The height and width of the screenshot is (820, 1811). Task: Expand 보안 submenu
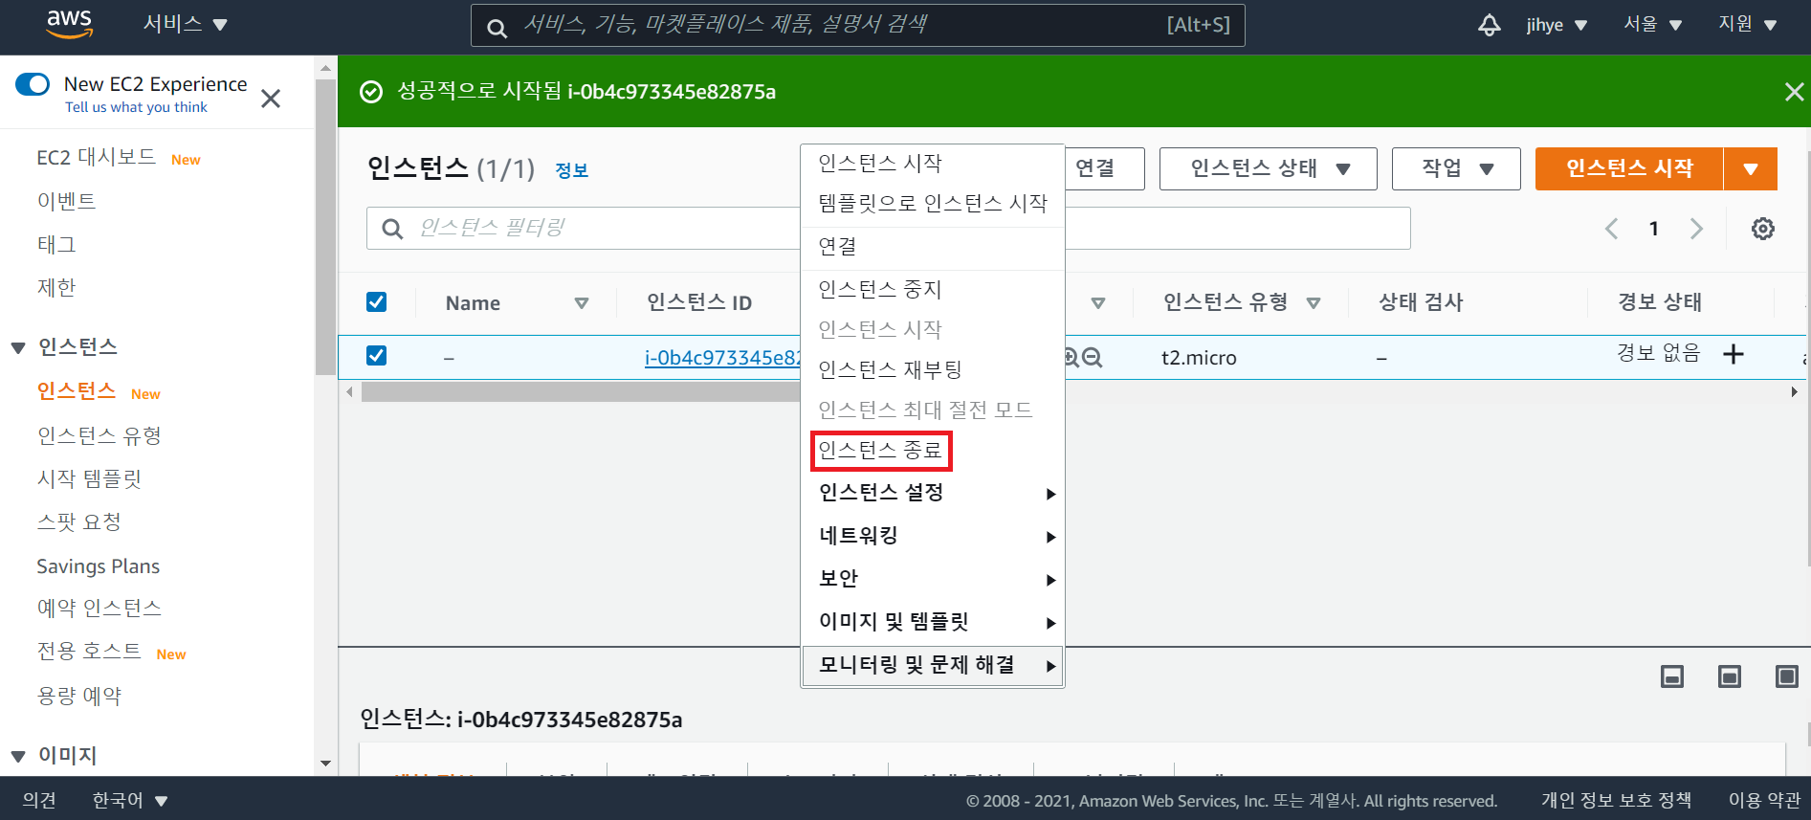933,579
